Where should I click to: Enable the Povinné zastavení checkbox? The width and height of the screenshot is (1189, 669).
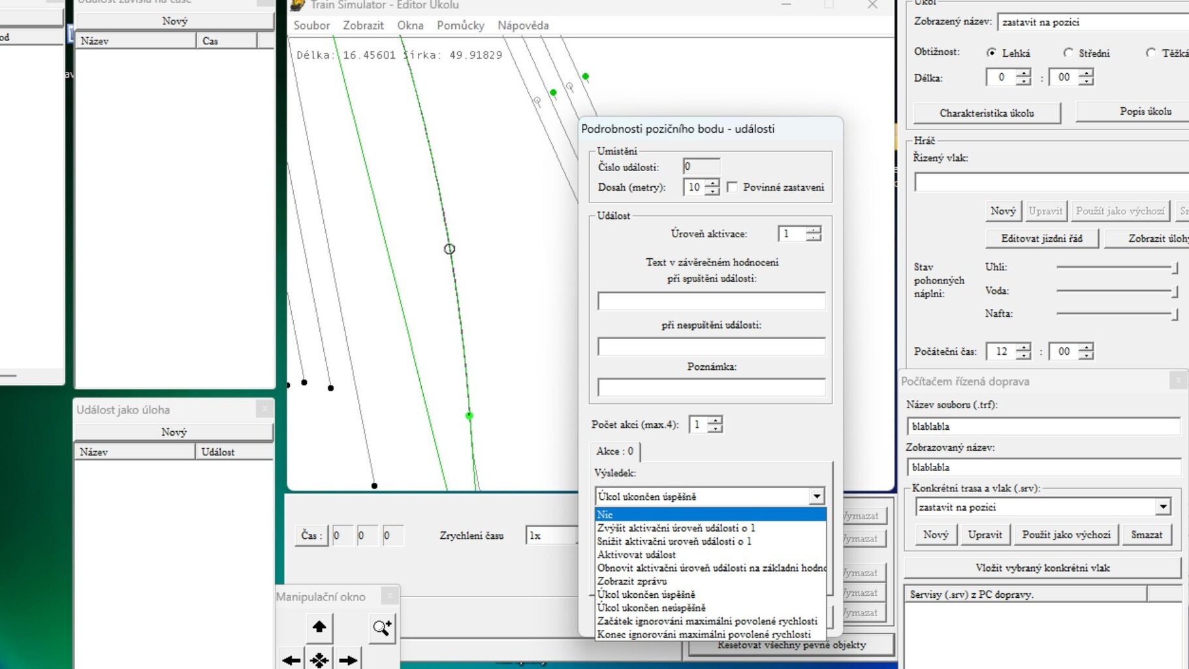click(x=733, y=187)
